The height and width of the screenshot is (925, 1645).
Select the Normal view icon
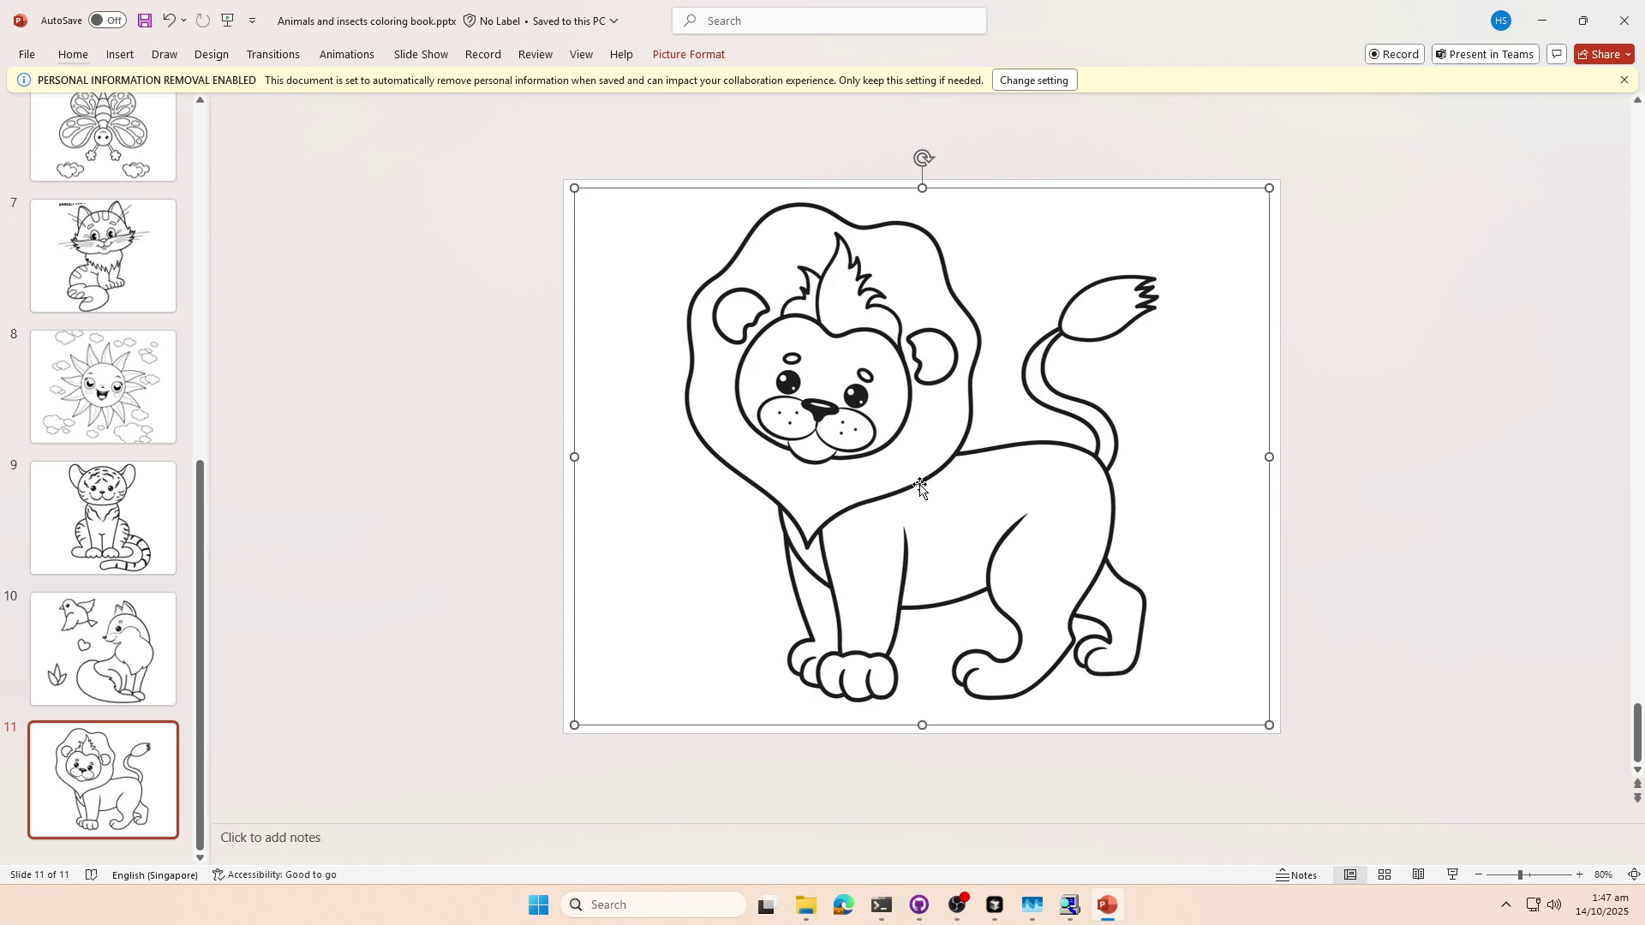(1351, 874)
